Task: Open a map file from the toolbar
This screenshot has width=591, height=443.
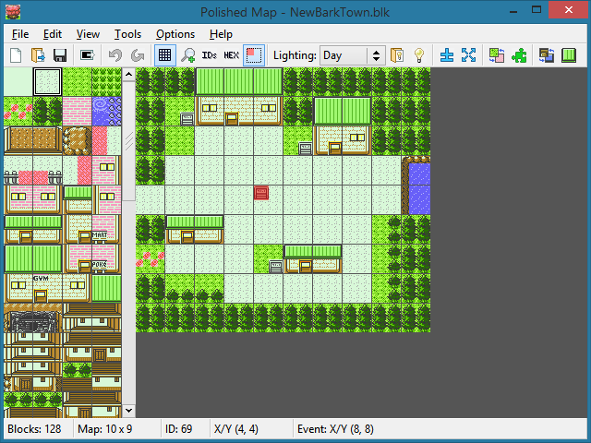Action: pos(38,55)
